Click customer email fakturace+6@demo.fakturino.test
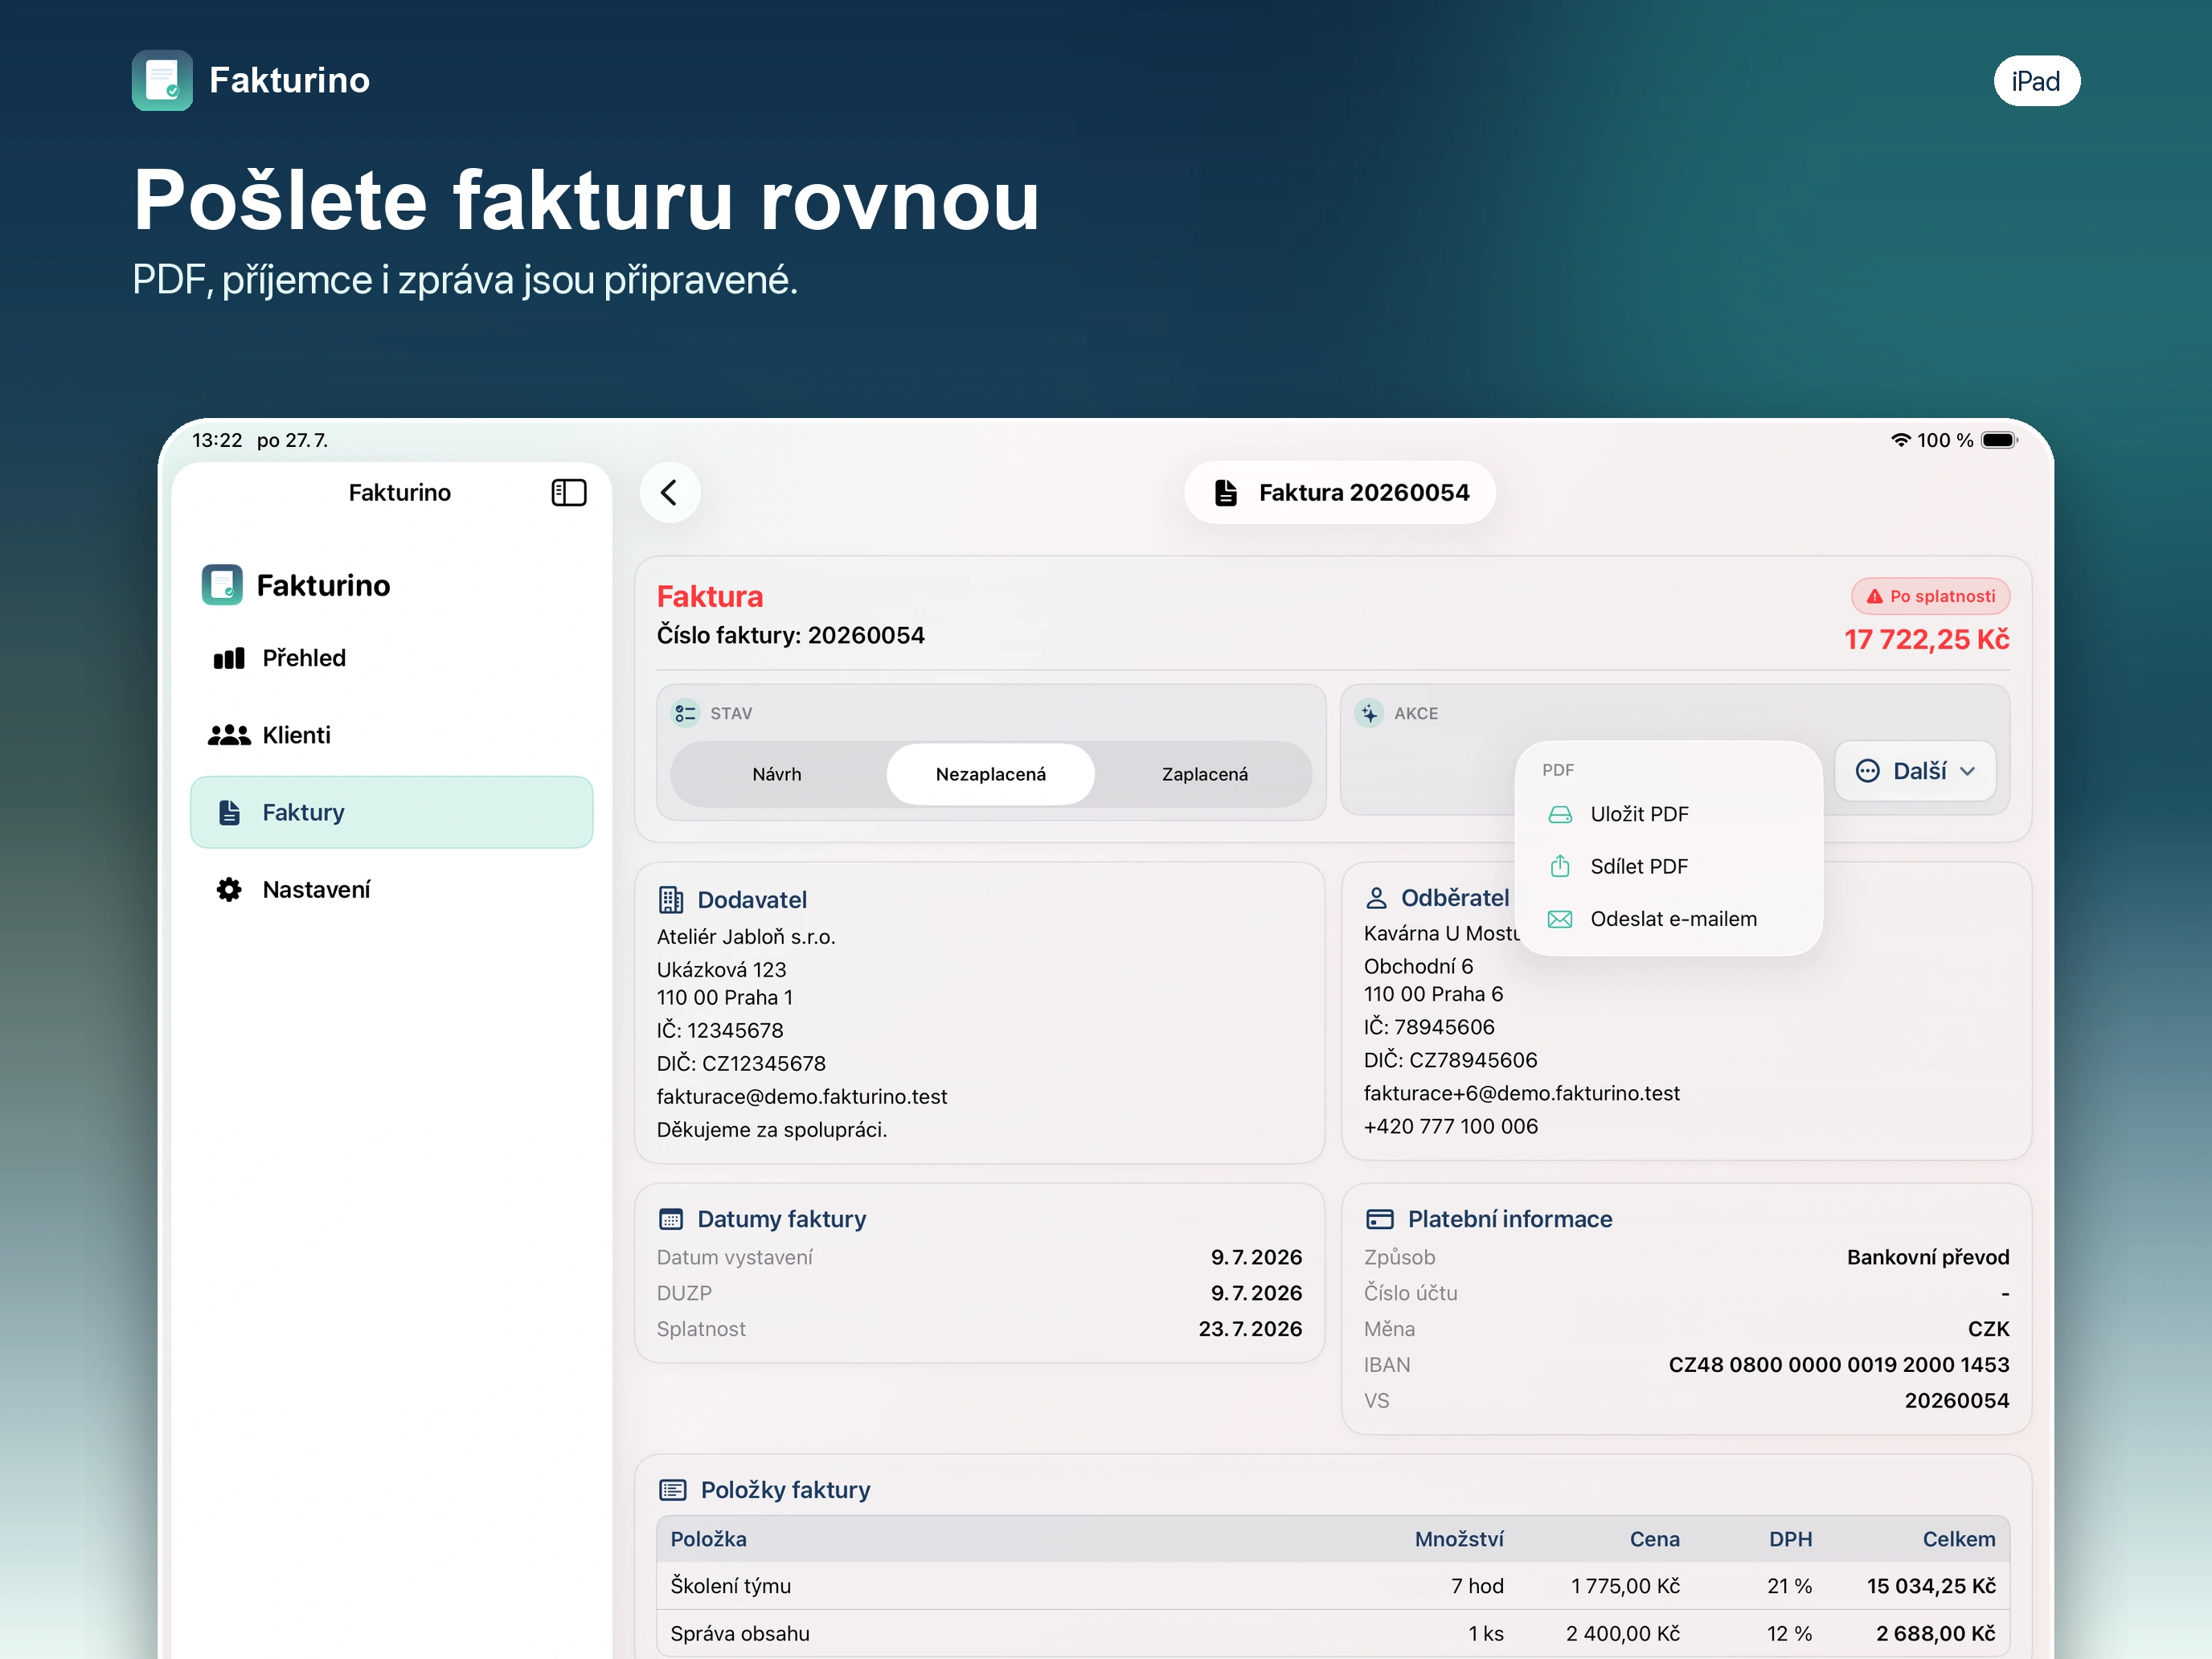2212x1659 pixels. (x=1521, y=1093)
